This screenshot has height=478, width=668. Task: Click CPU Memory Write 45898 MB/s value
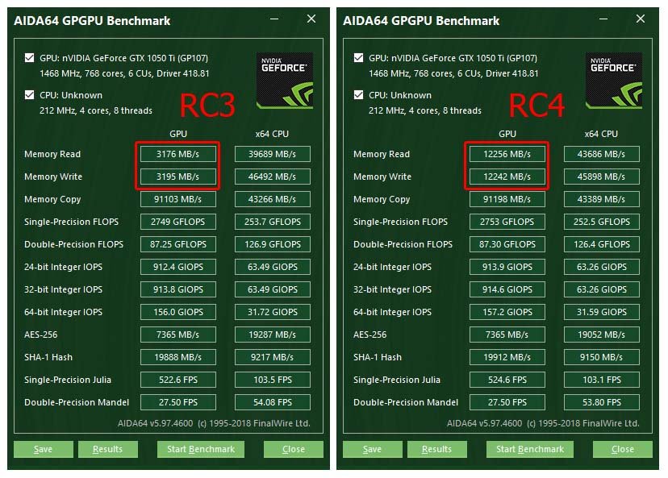(602, 177)
